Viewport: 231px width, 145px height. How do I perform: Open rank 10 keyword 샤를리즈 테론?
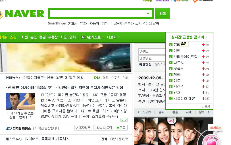184,98
